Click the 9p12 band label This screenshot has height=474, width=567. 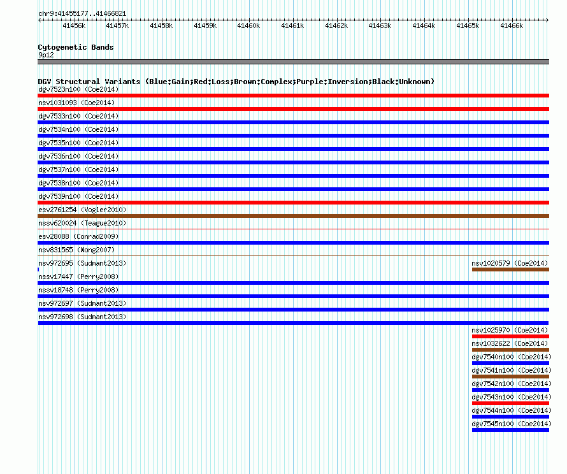point(46,55)
